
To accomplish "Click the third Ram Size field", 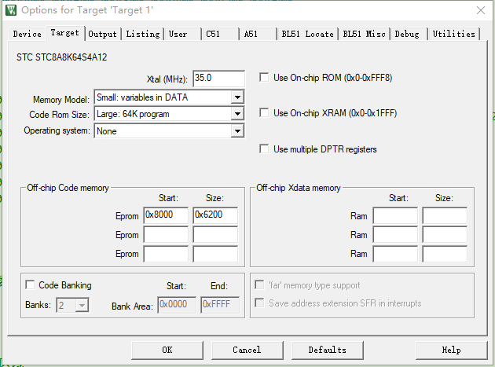I will tap(445, 254).
